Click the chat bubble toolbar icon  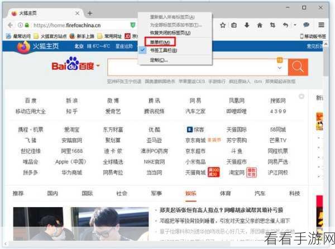306,25
